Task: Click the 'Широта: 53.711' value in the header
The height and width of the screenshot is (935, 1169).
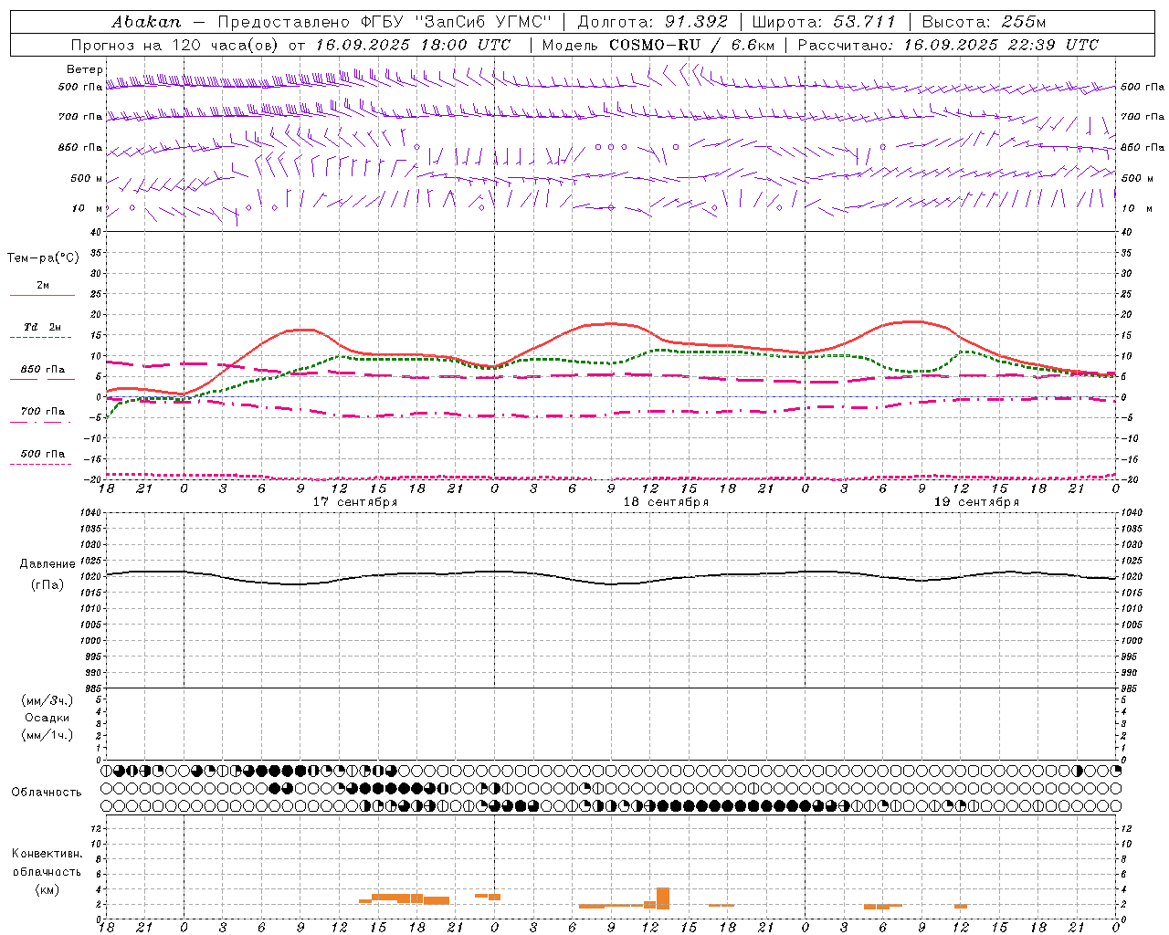Action: [x=824, y=22]
